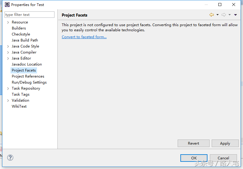Expand the Task Repository node
Image resolution: width=243 pixels, height=169 pixels.
(x=8, y=88)
